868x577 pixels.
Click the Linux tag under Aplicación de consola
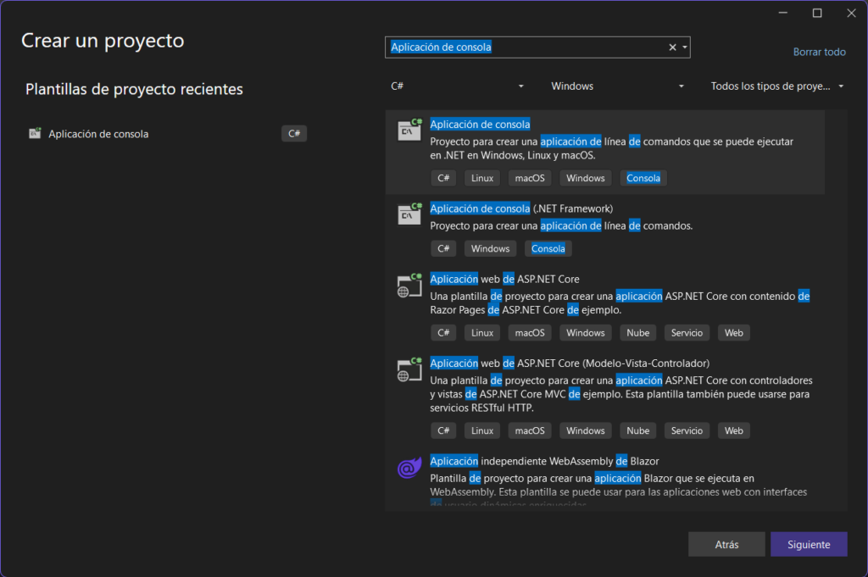[482, 178]
